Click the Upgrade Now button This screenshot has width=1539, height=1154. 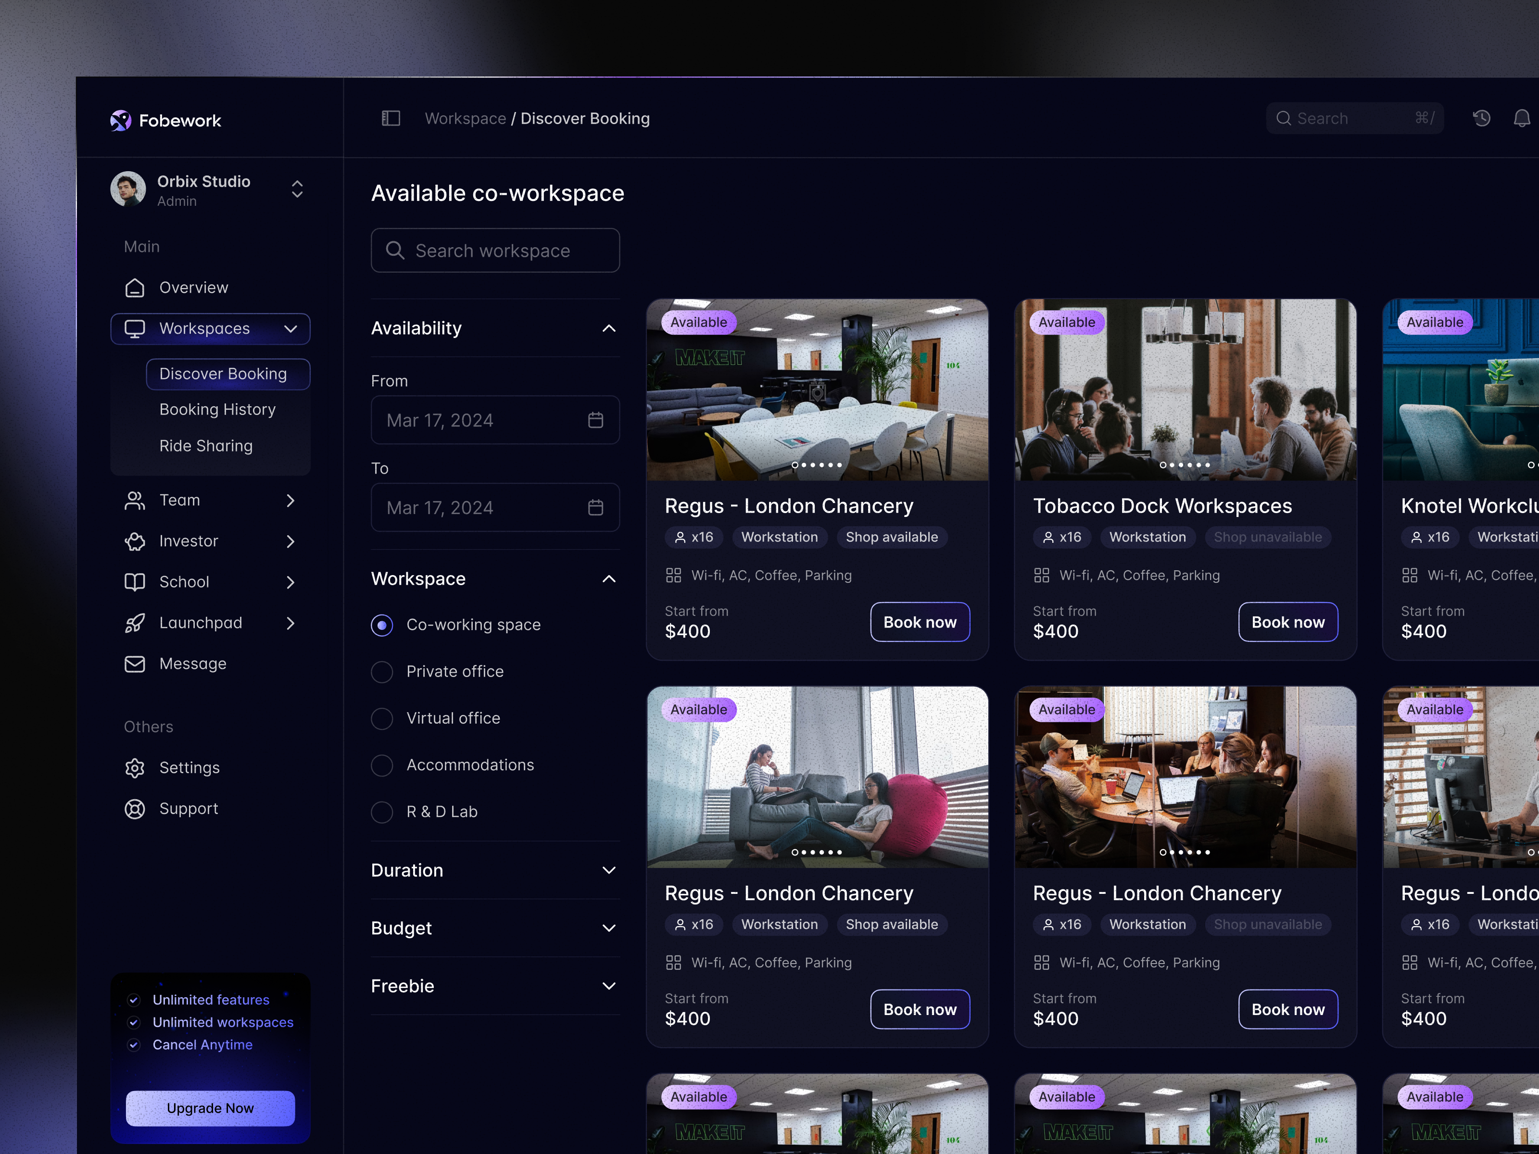[x=210, y=1108]
